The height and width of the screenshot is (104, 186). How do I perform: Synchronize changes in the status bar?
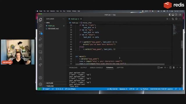pyautogui.click(x=53, y=89)
